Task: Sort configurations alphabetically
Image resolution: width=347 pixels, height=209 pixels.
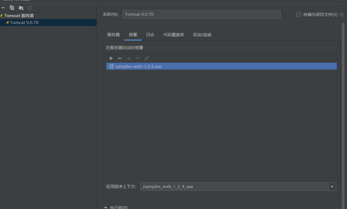Action: pyautogui.click(x=30, y=8)
